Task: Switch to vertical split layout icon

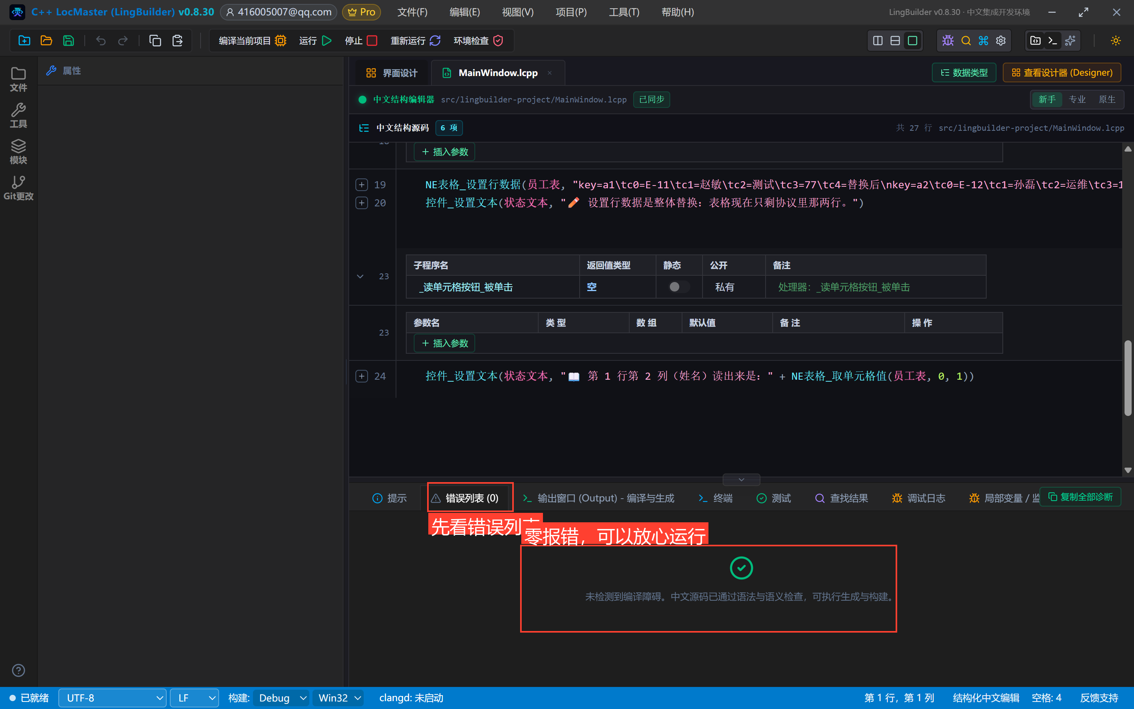Action: 878,41
